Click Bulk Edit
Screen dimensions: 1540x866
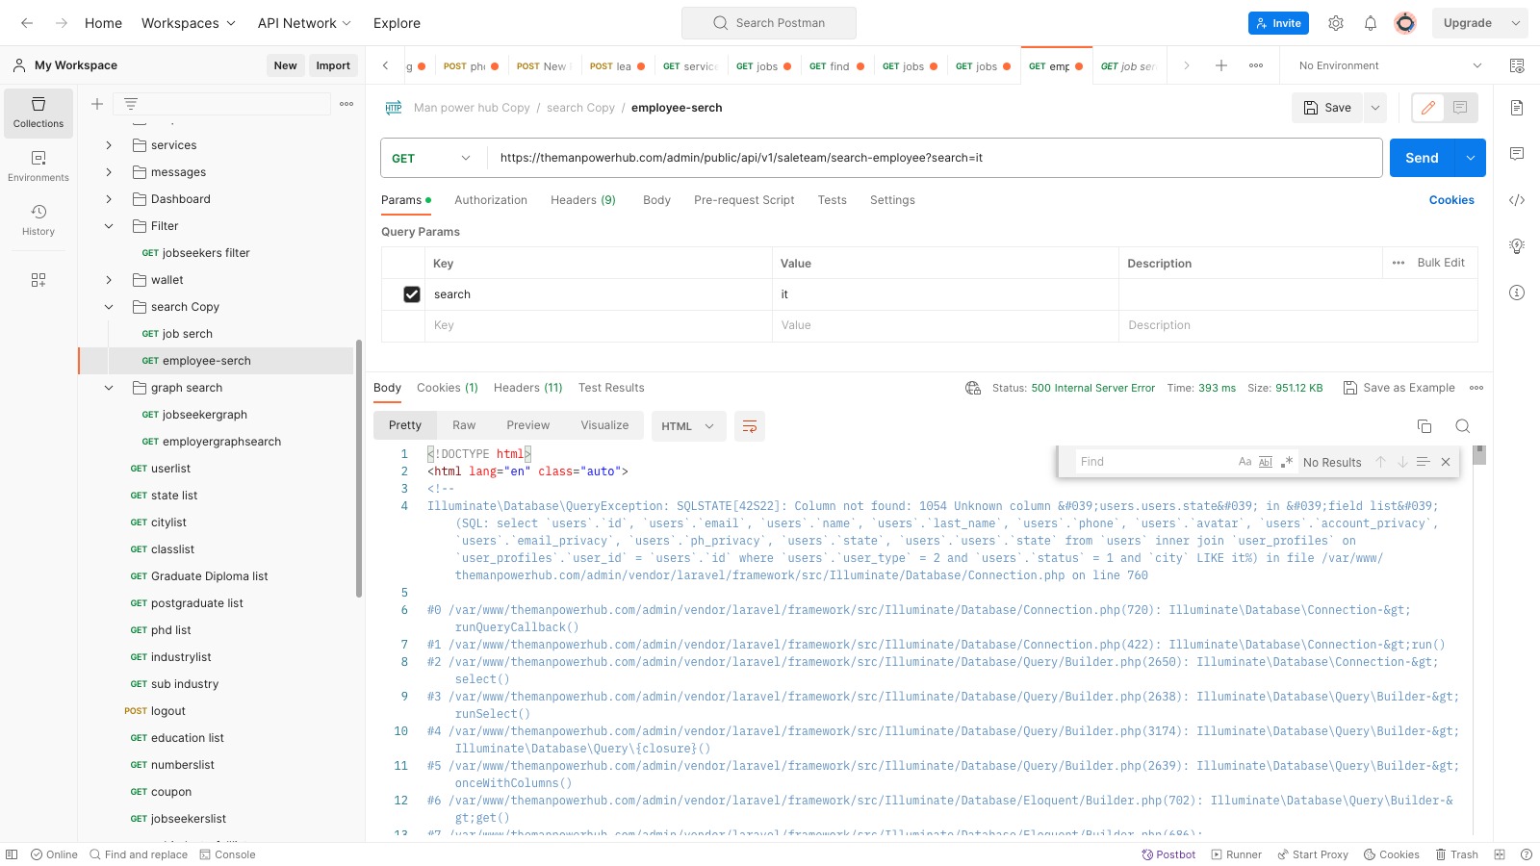pyautogui.click(x=1441, y=263)
